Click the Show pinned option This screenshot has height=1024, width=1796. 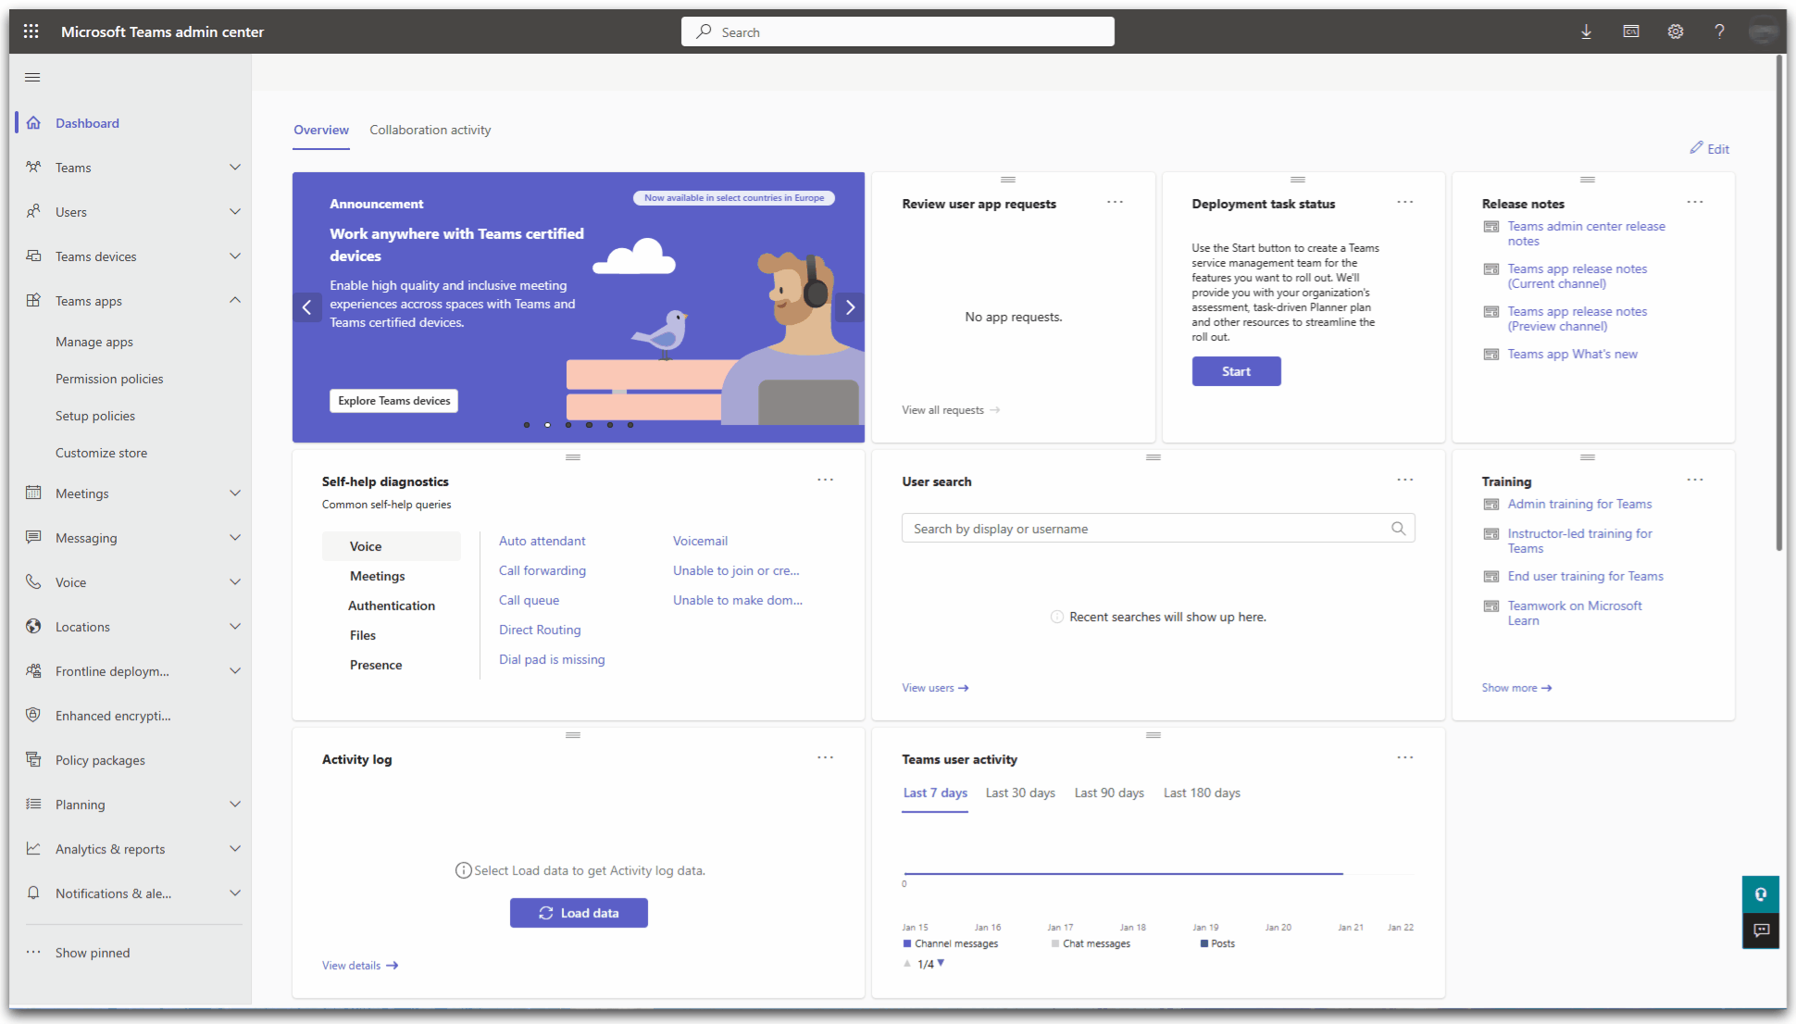93,953
